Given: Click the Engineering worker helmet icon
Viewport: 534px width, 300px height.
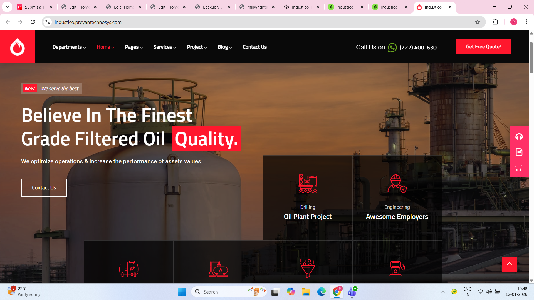Looking at the screenshot, I should point(397,184).
